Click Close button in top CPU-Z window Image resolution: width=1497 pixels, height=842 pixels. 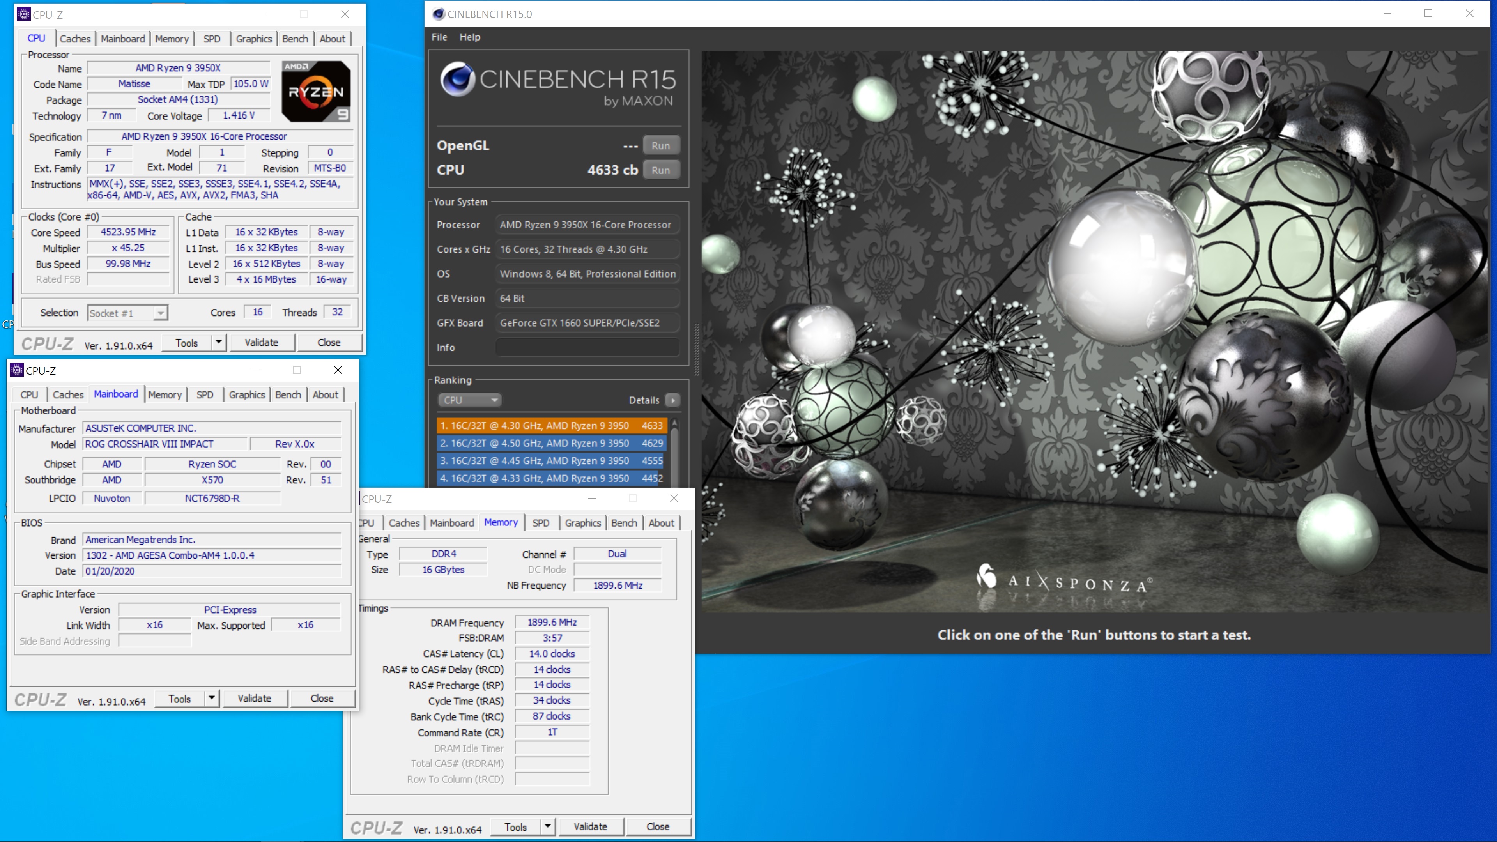click(x=329, y=342)
